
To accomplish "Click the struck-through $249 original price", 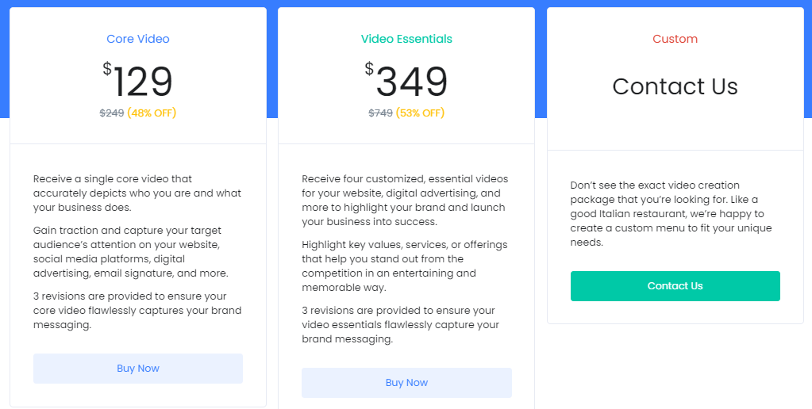I will (x=112, y=113).
